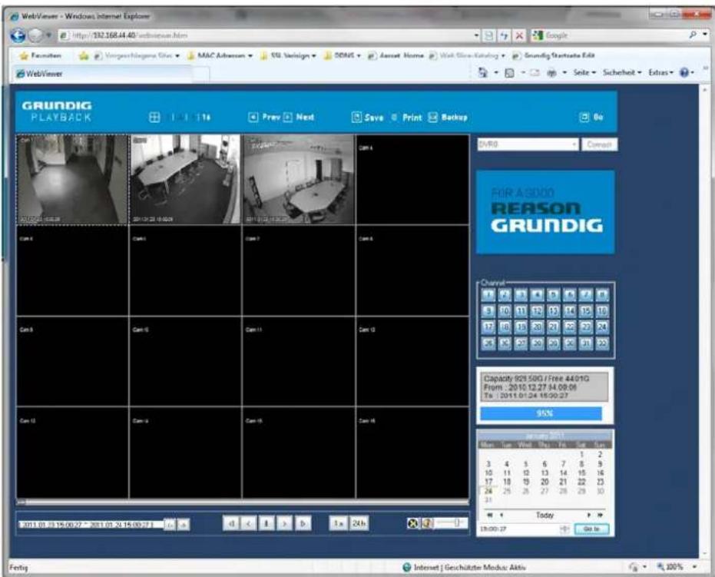Screen dimensions: 715x577
Task: Select January 13 in the calendar
Action: 545,473
